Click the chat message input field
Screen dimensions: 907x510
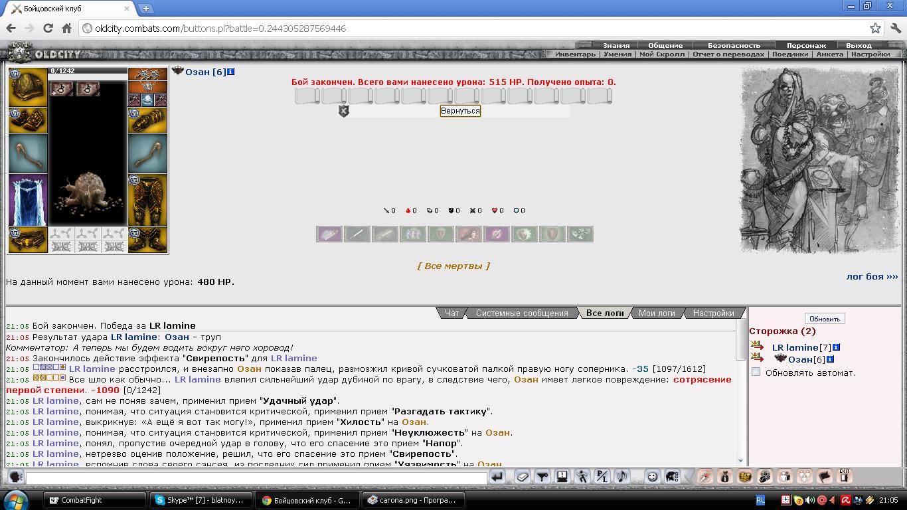coord(256,477)
